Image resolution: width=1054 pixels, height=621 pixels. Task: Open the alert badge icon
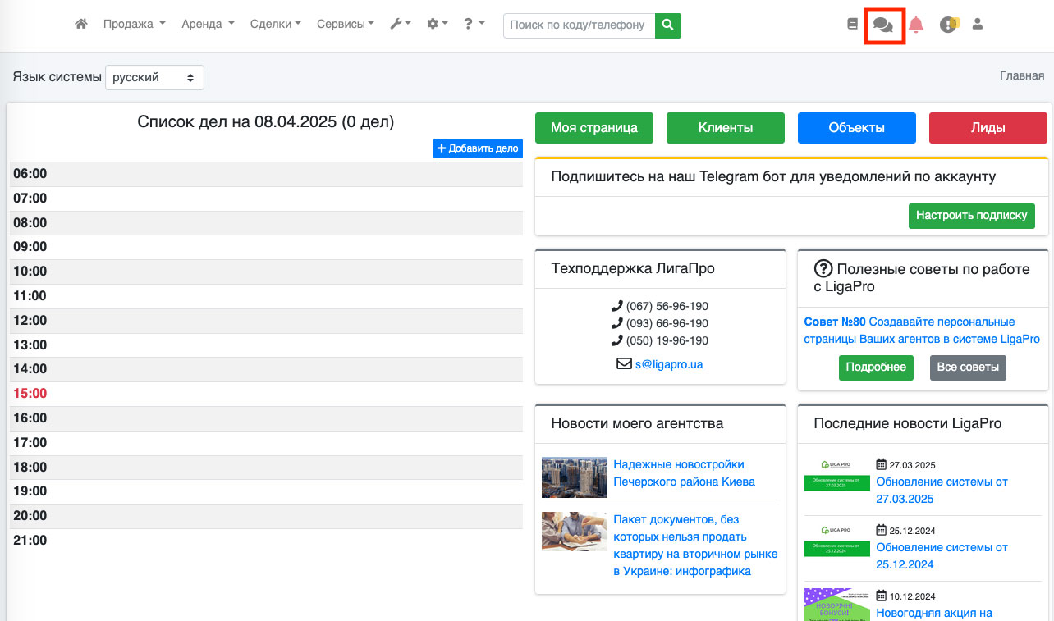click(949, 25)
